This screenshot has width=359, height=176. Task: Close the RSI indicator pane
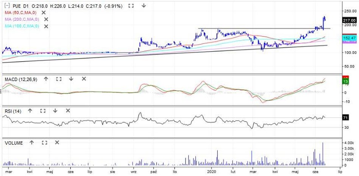(x=68, y=111)
